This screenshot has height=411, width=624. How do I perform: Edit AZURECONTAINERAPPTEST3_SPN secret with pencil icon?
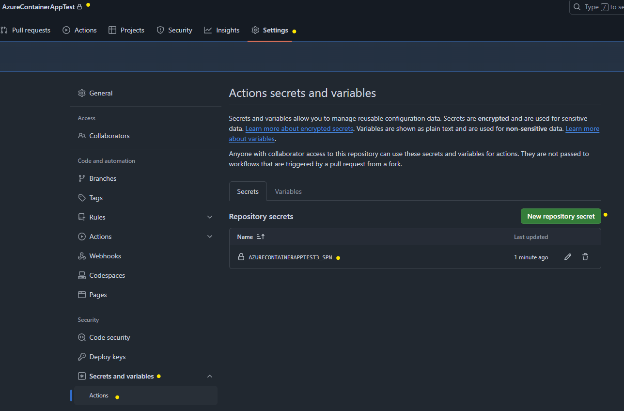pyautogui.click(x=568, y=257)
